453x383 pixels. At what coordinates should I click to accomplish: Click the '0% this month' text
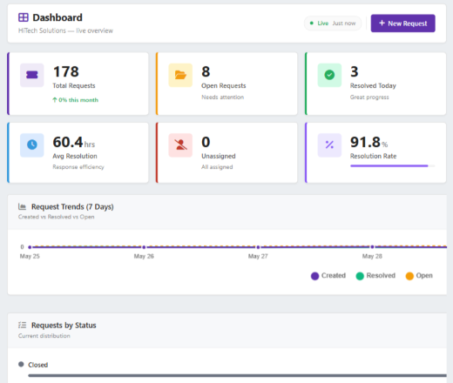click(x=78, y=100)
